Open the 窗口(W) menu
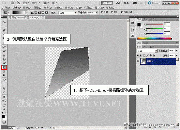 99,8
